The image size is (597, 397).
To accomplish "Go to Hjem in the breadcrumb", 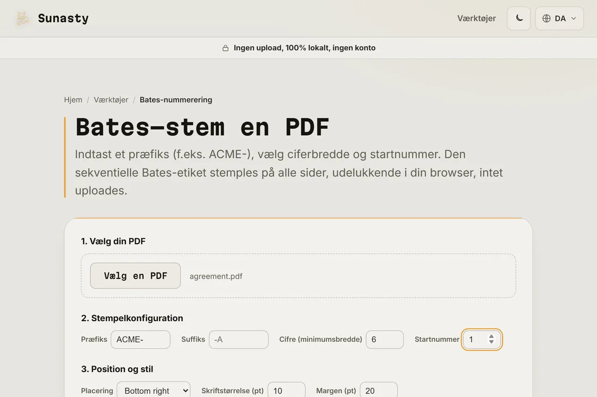I will (x=73, y=100).
